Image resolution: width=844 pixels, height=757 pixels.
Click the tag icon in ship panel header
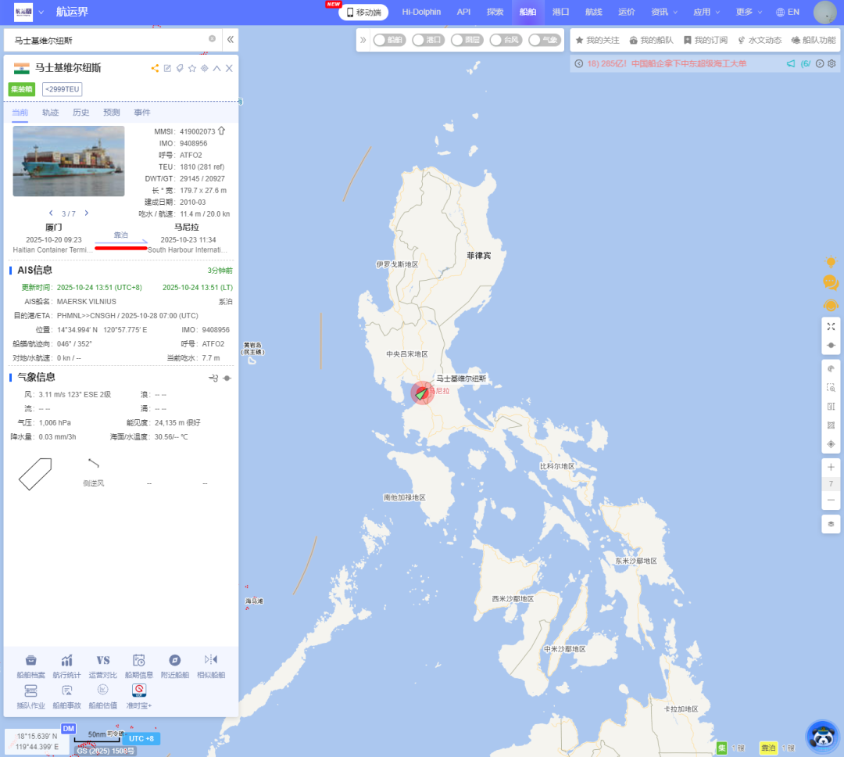tap(180, 68)
